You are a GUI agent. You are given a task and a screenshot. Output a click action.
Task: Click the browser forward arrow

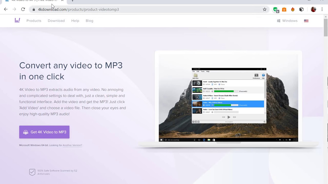[14, 9]
